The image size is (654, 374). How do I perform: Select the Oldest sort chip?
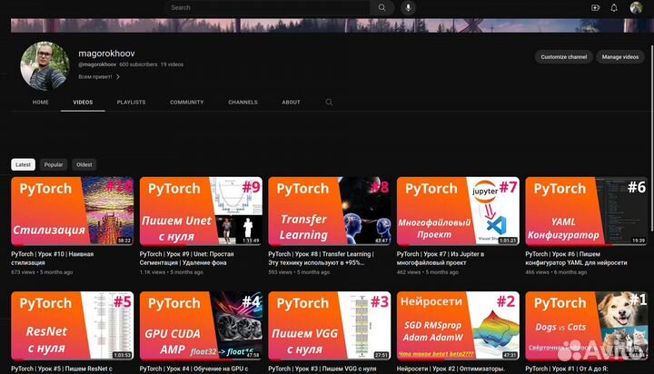(x=84, y=164)
